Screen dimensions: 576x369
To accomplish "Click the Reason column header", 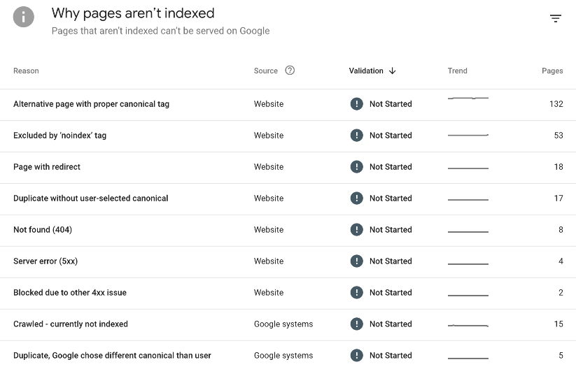I will (x=26, y=71).
